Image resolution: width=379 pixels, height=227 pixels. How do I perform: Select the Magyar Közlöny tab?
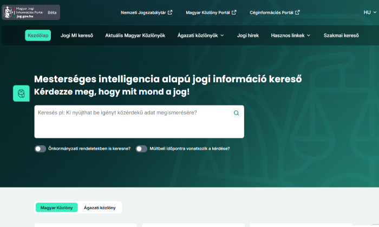click(56, 208)
